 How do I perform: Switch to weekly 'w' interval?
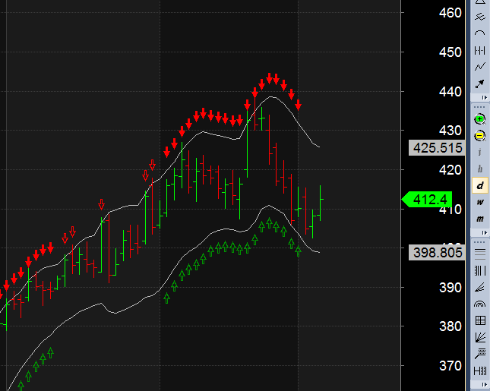[479, 202]
